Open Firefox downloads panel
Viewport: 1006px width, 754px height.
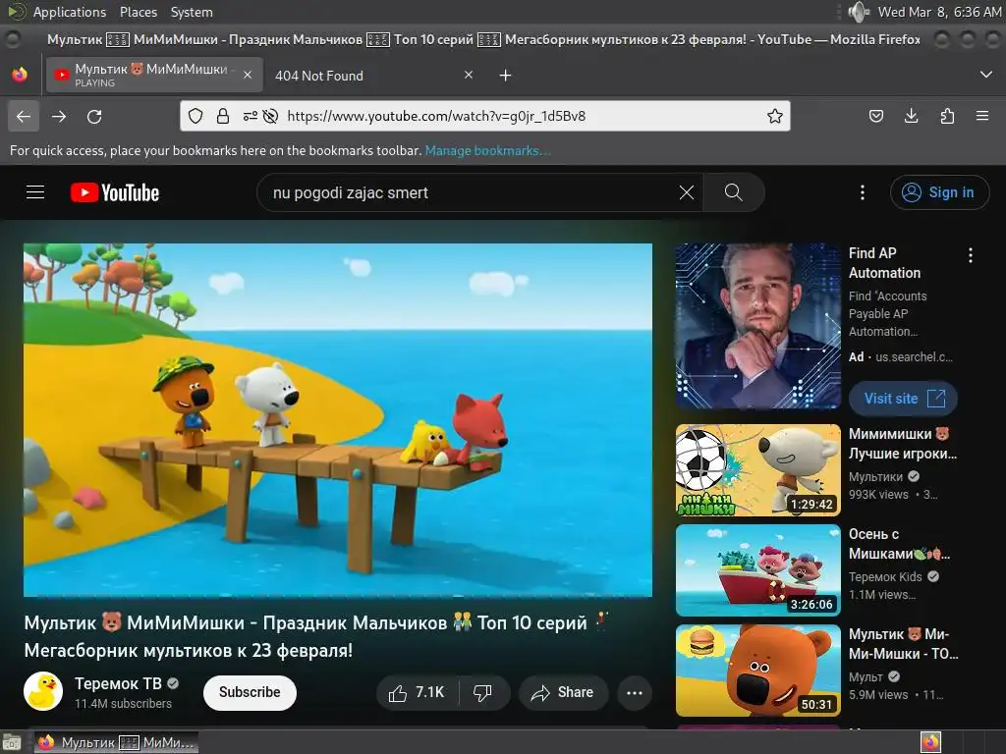click(911, 116)
